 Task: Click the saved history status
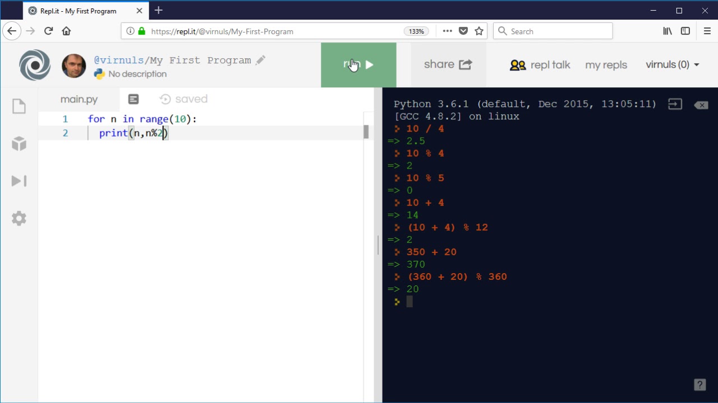pyautogui.click(x=183, y=99)
